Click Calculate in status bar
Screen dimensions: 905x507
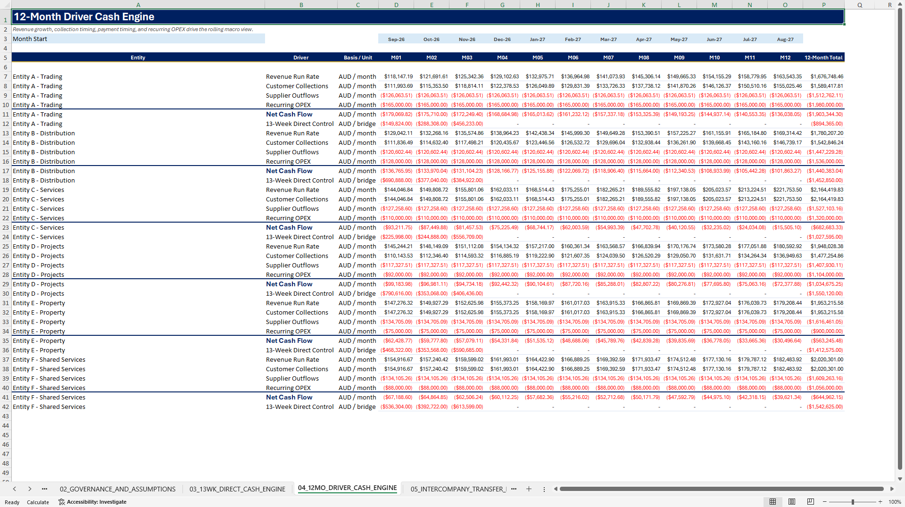click(38, 502)
